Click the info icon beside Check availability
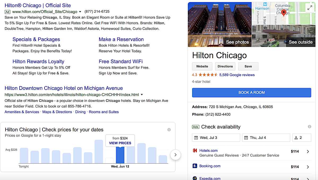 (310, 127)
